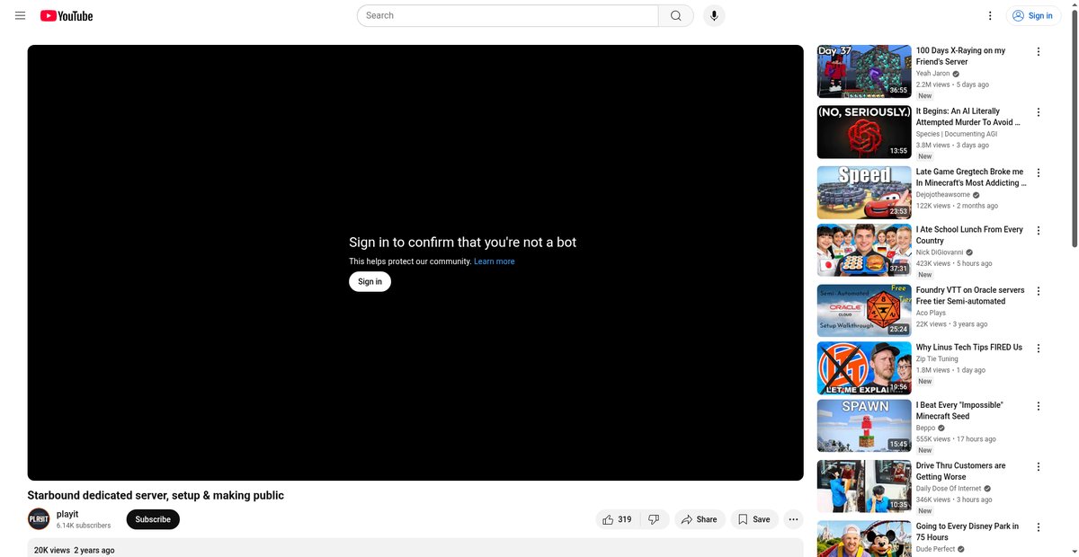Click the search magnifier button
Screen dimensions: 1079x557
point(676,15)
